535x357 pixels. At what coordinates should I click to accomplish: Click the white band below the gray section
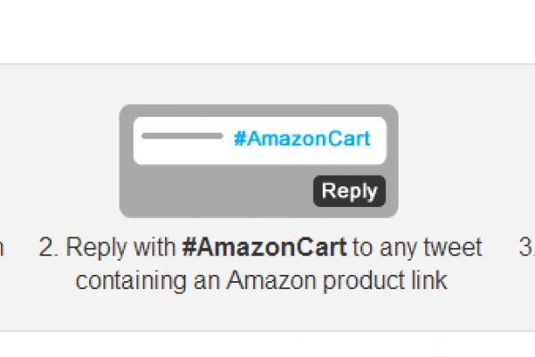267,345
